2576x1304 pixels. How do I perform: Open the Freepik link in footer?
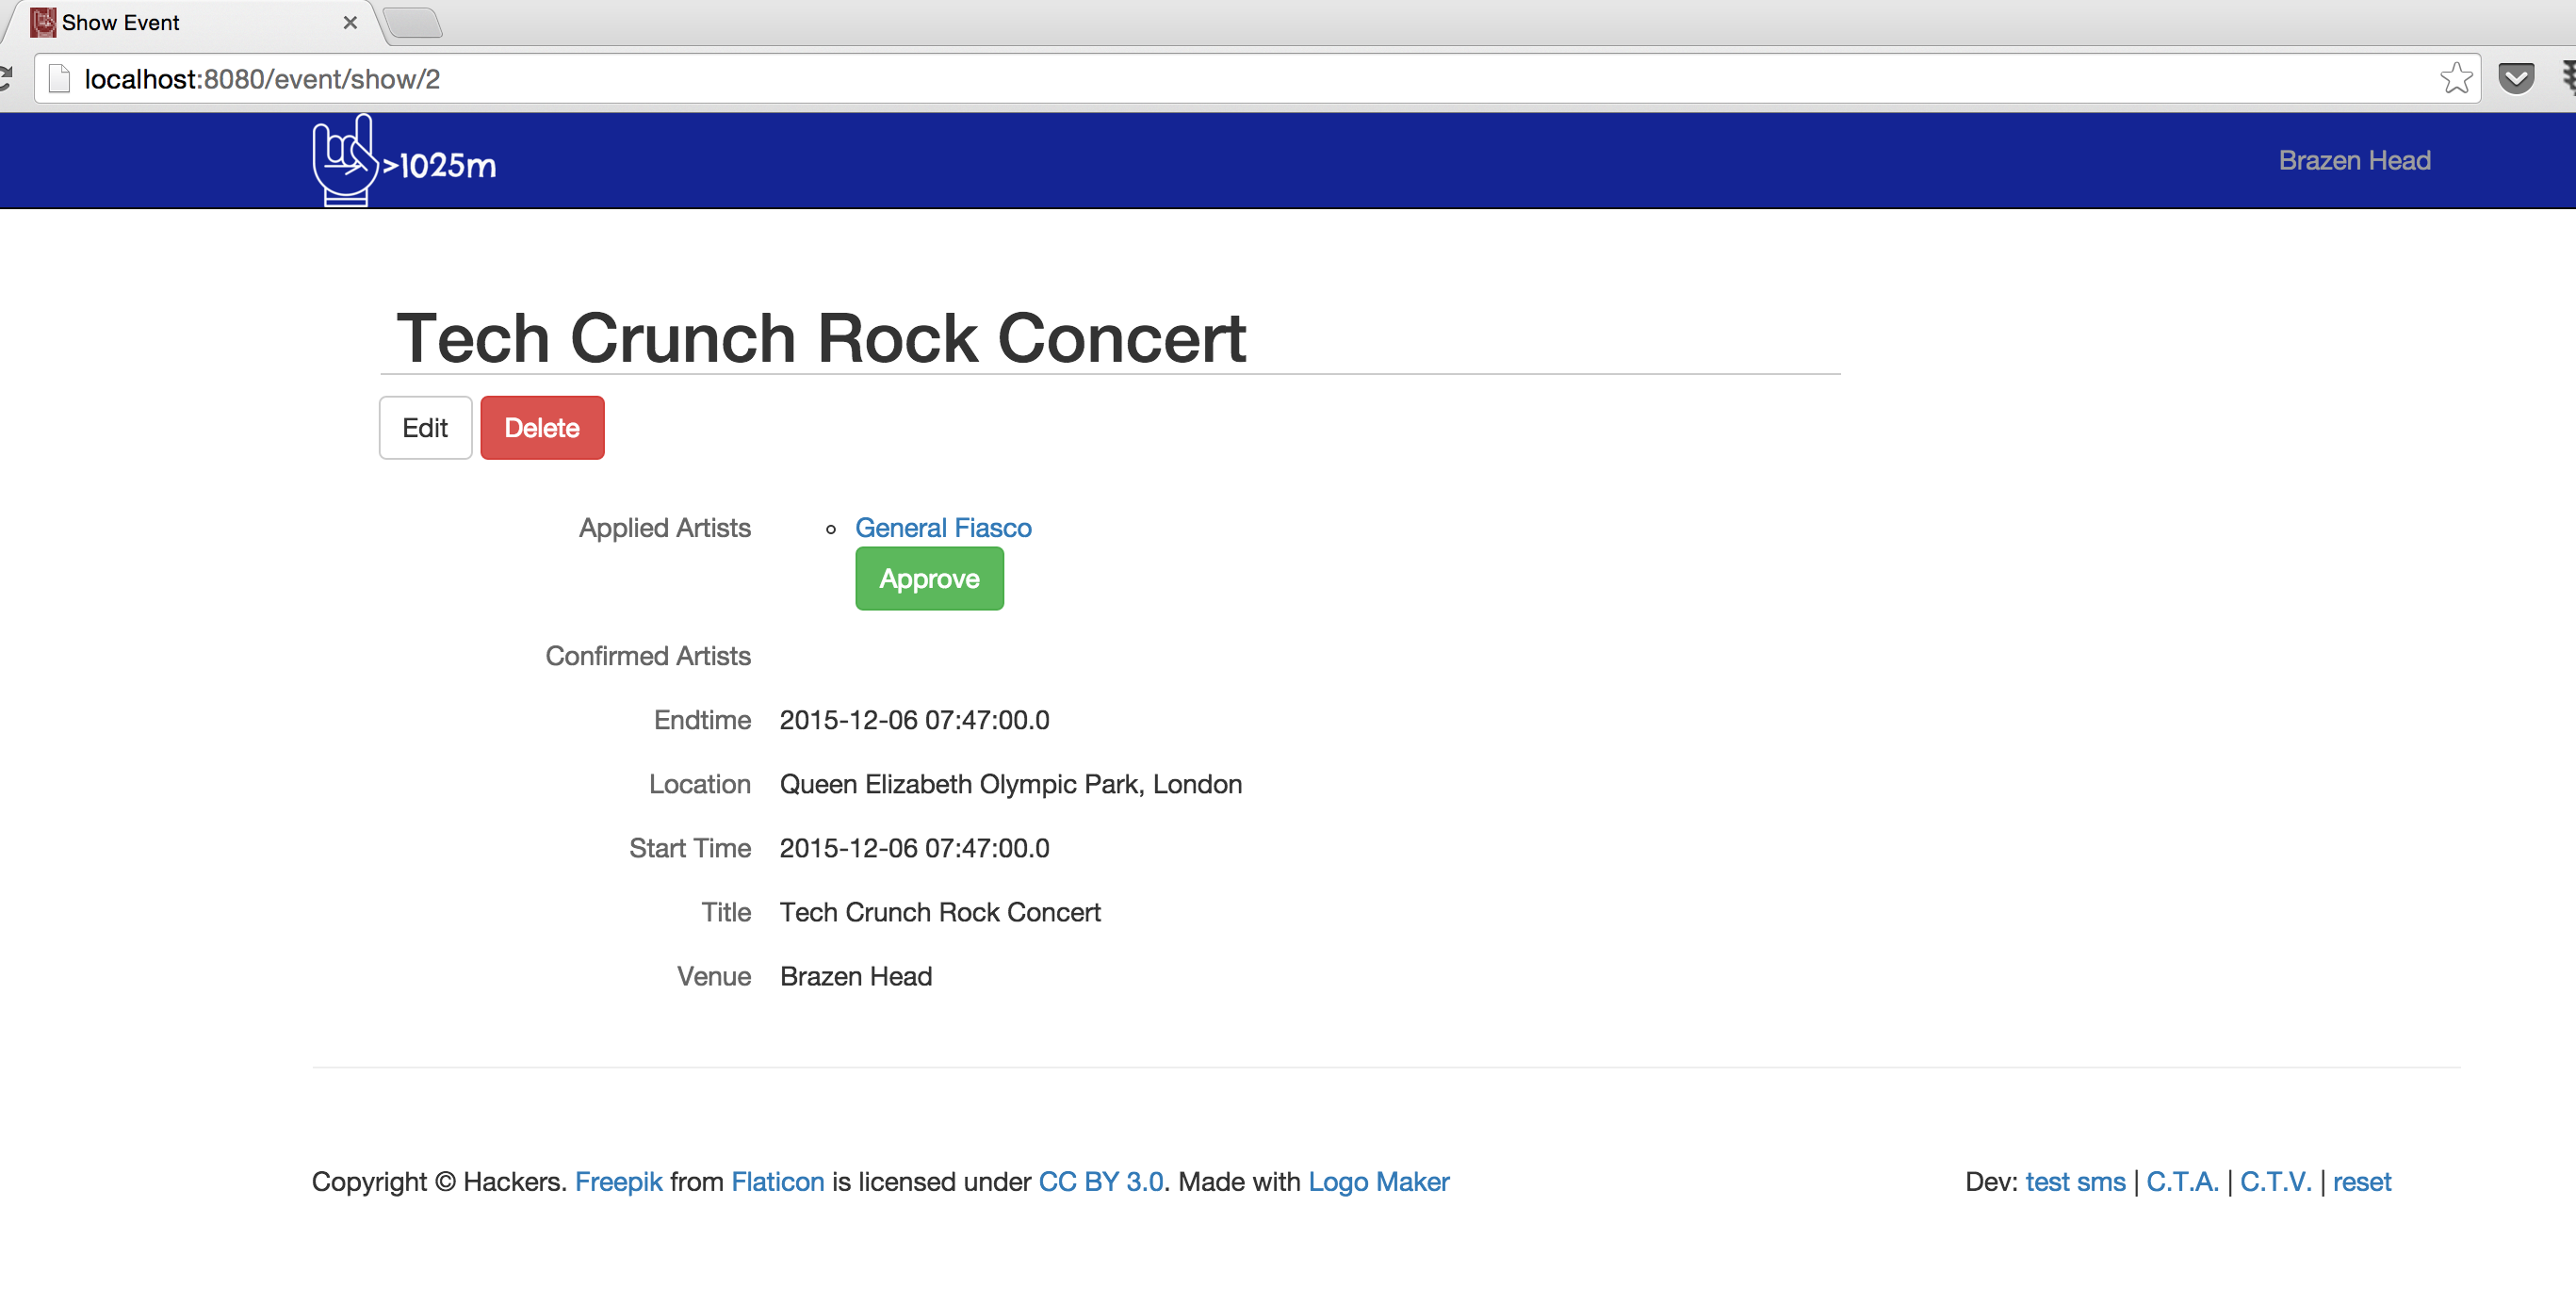[618, 1182]
